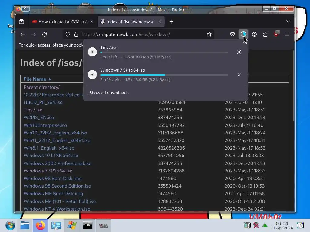Open Windows 7 SP1 x64.iso list link
The width and height of the screenshot is (310, 232).
tap(48, 171)
